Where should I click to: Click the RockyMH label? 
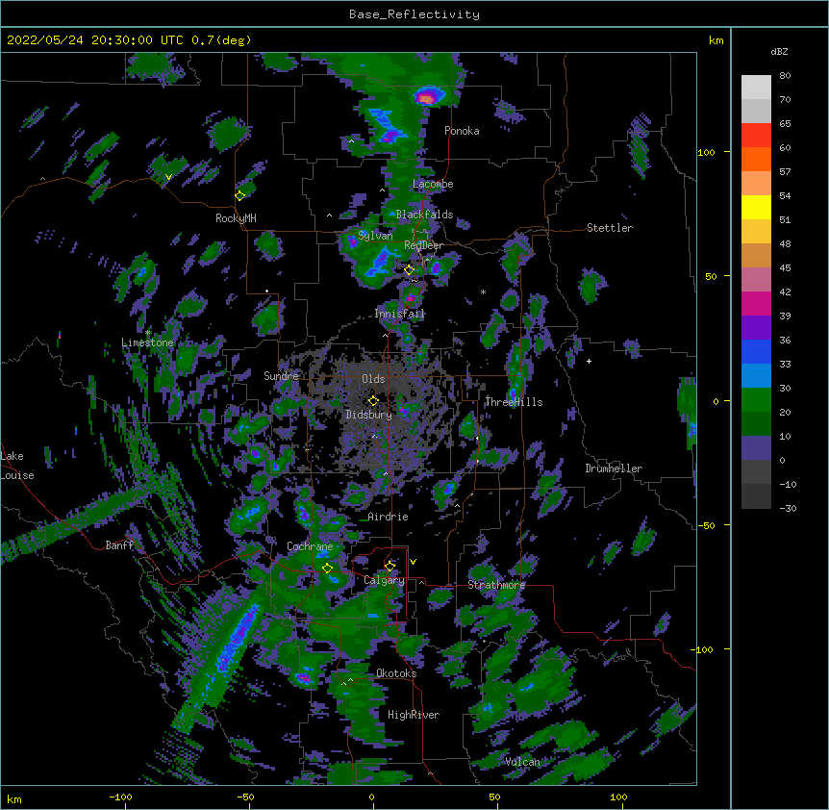click(x=236, y=218)
